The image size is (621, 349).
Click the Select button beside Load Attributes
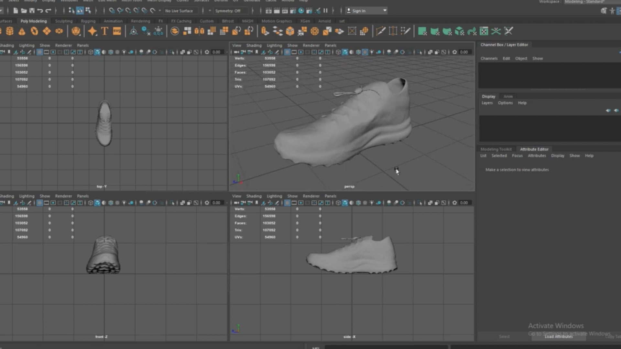[x=504, y=336]
